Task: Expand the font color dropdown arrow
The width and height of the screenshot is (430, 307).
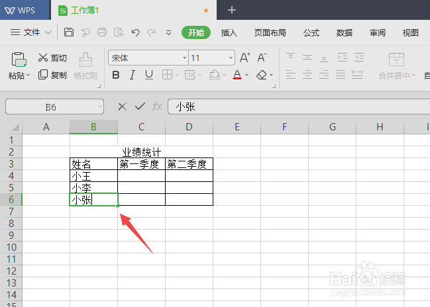Action: [246, 75]
